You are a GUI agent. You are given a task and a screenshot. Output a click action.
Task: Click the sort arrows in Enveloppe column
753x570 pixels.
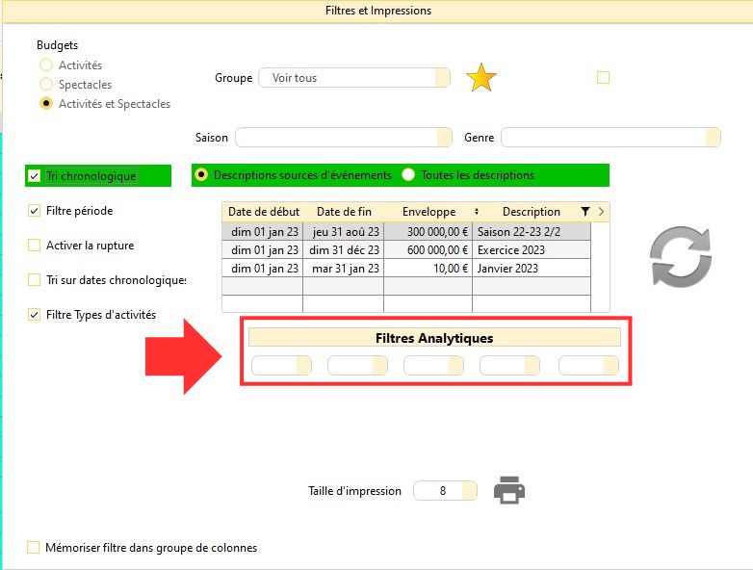(x=476, y=212)
